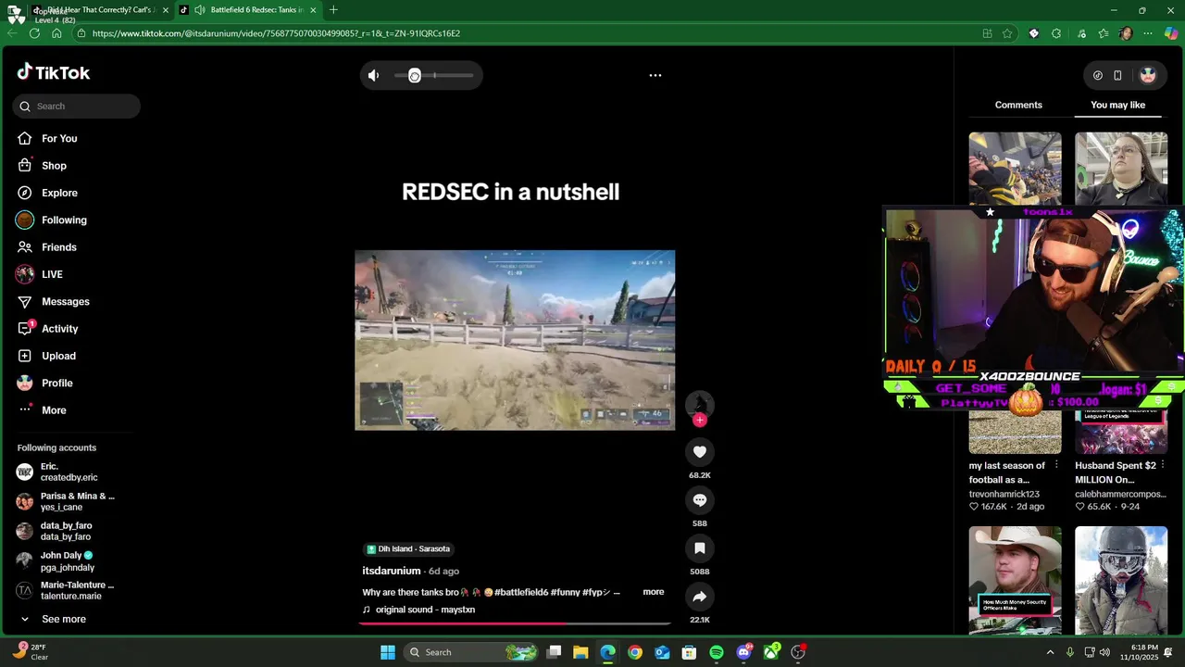1185x667 pixels.
Task: Open Parisa & Mina yes_i_cane account
Action: pos(69,502)
